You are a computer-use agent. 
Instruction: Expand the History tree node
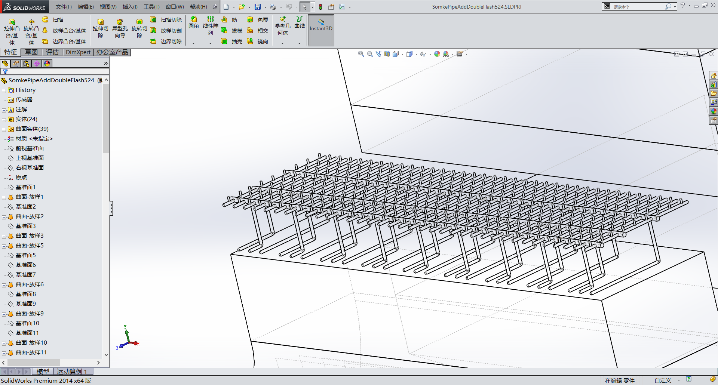point(4,90)
